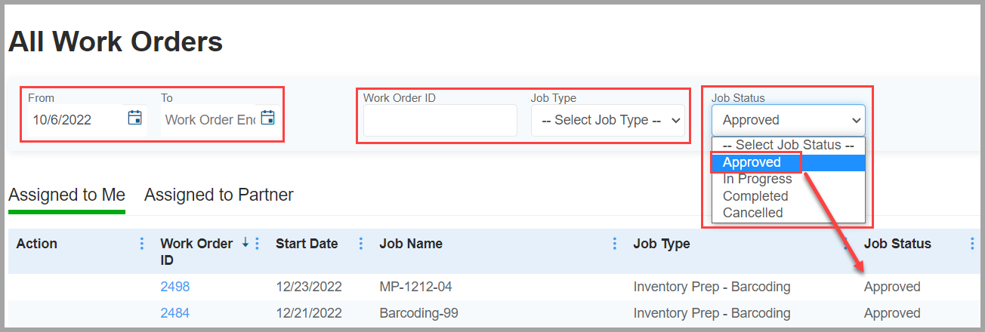Open work order 2498 link
Screen dimensions: 985x332
pyautogui.click(x=175, y=287)
